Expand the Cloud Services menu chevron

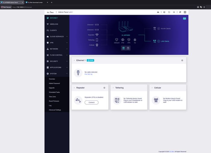click(x=67, y=36)
